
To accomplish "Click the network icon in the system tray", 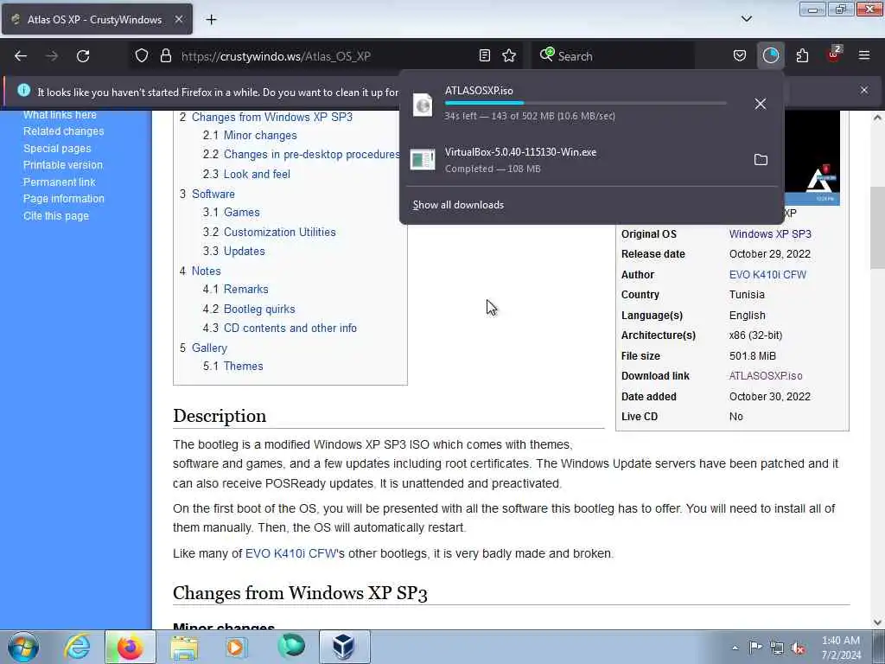I will pos(777,648).
